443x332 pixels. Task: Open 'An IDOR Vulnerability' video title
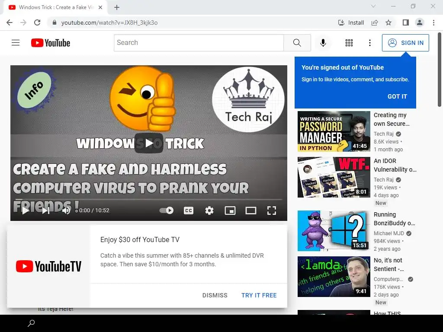[x=395, y=165]
